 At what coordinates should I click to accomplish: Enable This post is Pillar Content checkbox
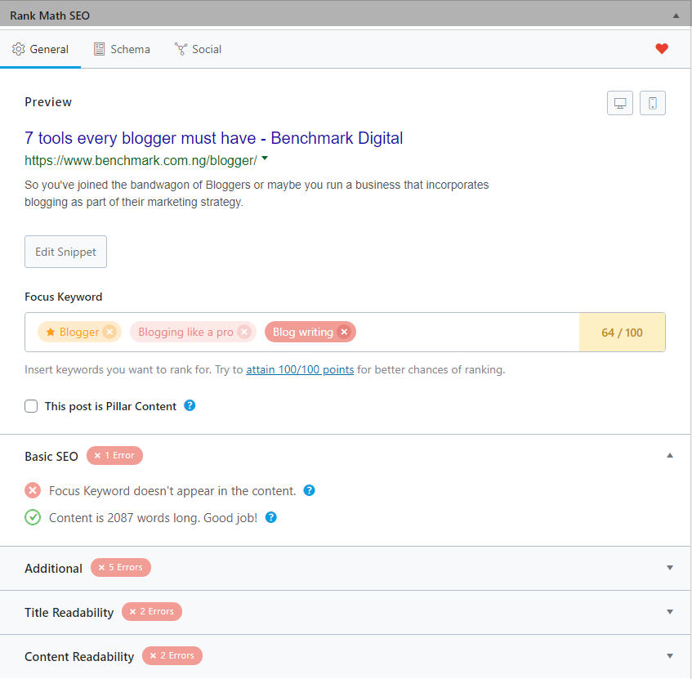[x=31, y=406]
